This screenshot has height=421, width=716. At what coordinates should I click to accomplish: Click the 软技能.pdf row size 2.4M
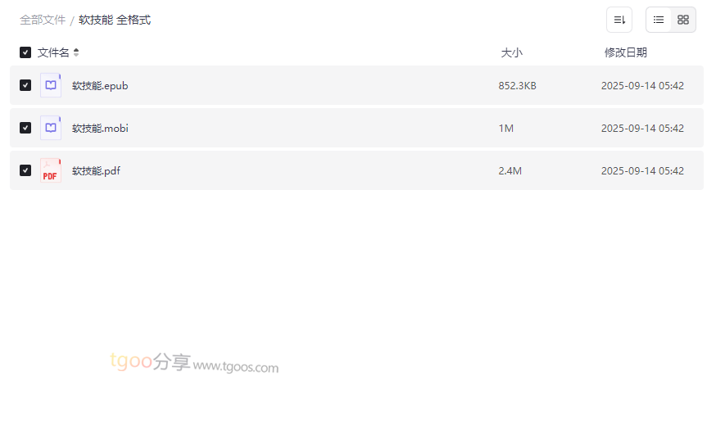[x=510, y=170]
